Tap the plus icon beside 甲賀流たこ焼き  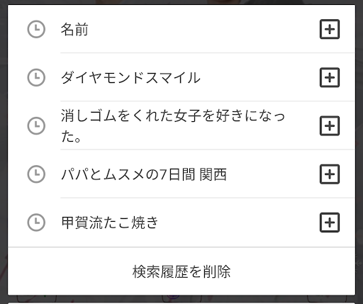tap(330, 223)
